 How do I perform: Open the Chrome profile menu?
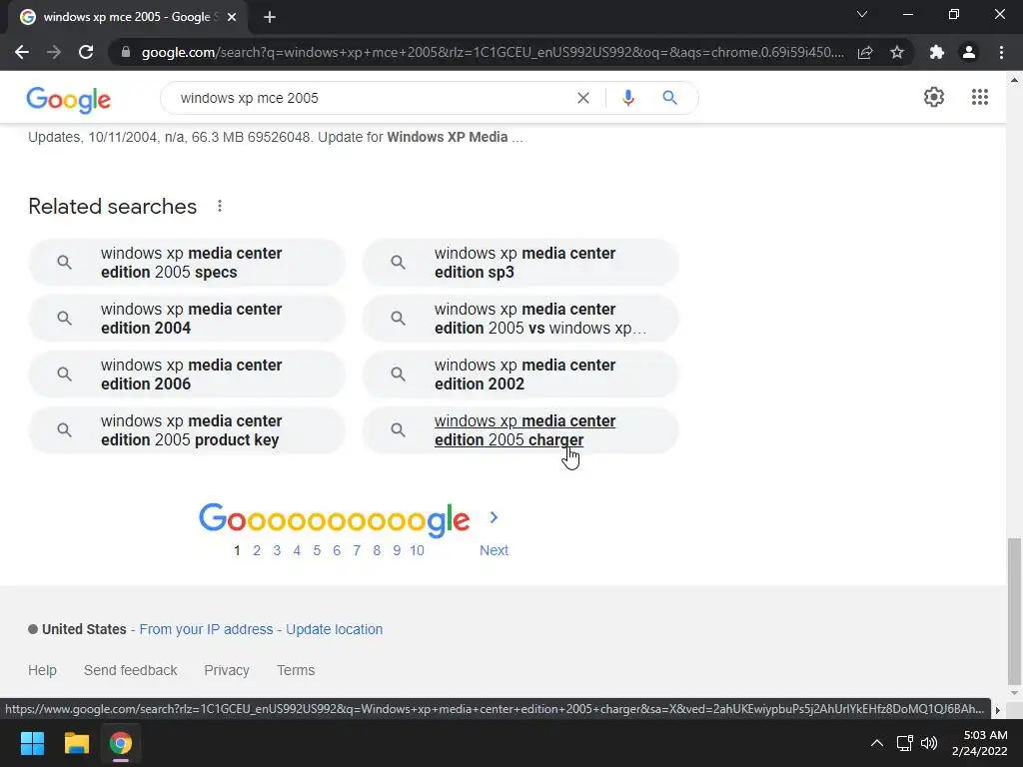[x=969, y=52]
